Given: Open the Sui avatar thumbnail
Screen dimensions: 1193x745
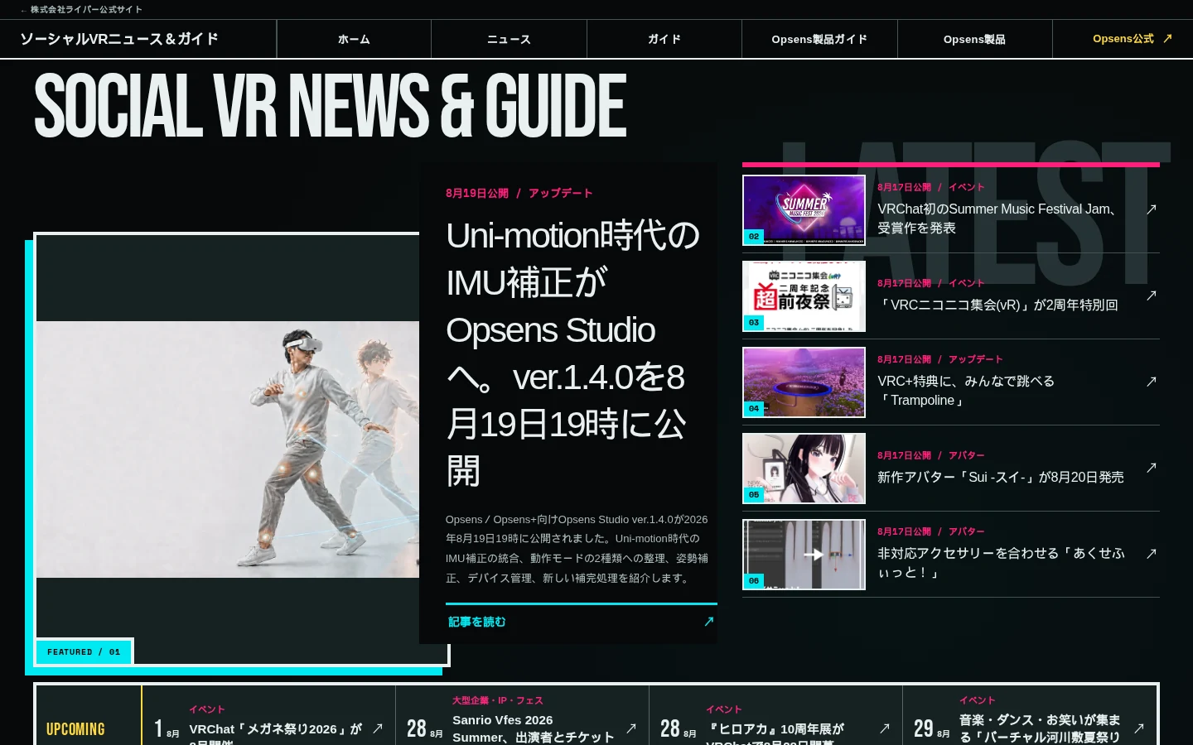Looking at the screenshot, I should click(804, 469).
